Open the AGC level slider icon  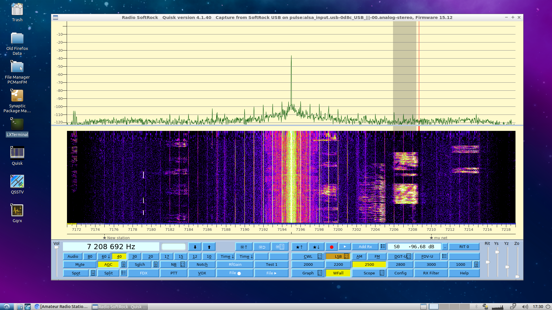[123, 264]
